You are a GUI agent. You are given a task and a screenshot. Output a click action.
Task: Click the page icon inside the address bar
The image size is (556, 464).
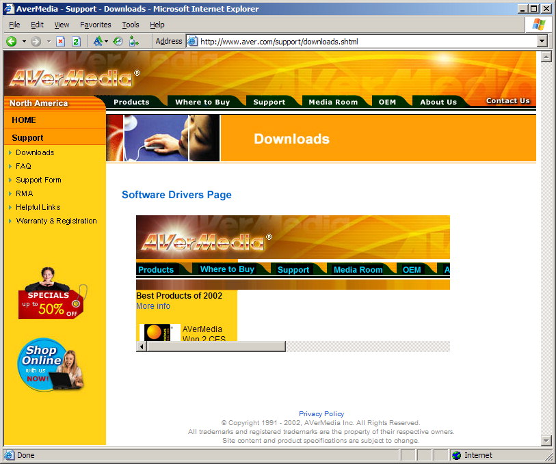coord(191,41)
